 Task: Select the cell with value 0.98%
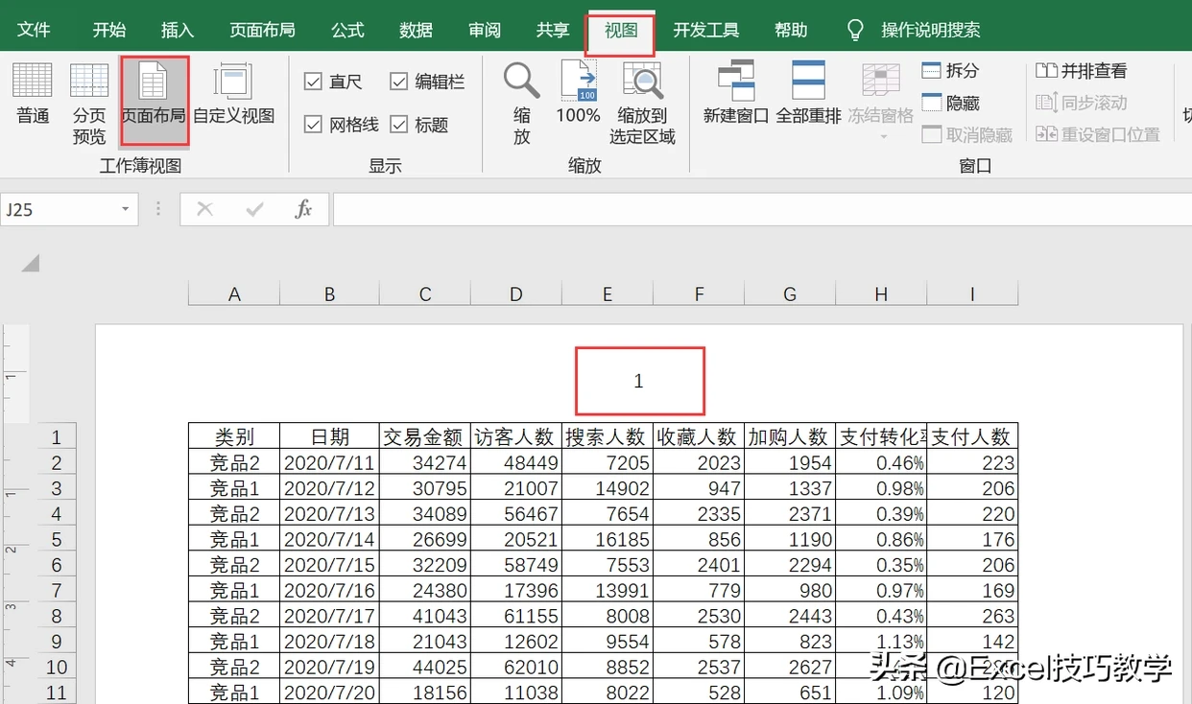point(881,488)
